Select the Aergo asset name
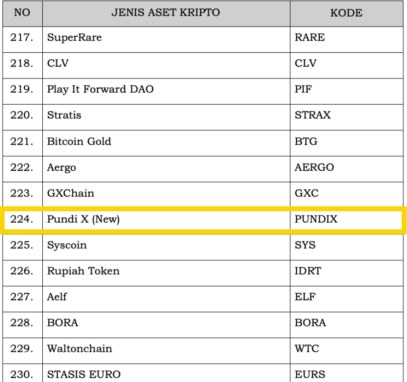This screenshot has width=407, height=382. pyautogui.click(x=62, y=168)
